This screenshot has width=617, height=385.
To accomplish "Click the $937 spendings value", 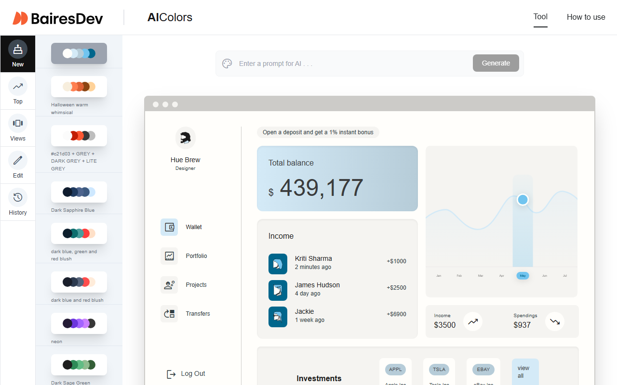I will (x=522, y=325).
